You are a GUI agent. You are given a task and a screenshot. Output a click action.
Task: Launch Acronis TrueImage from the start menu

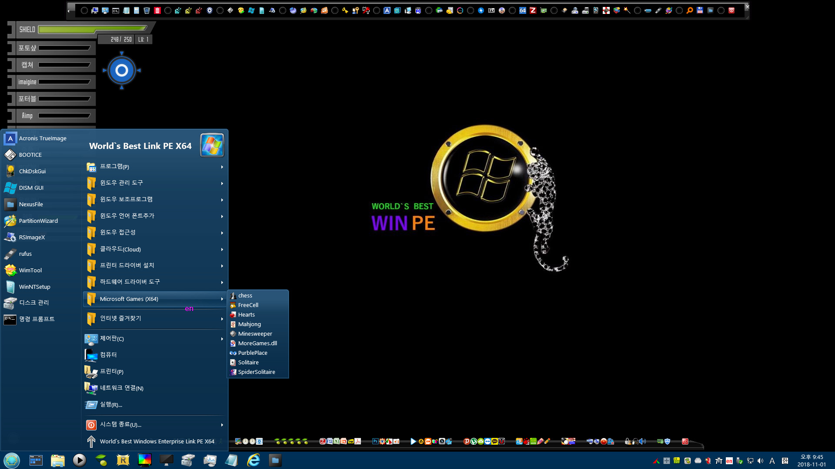coord(41,138)
